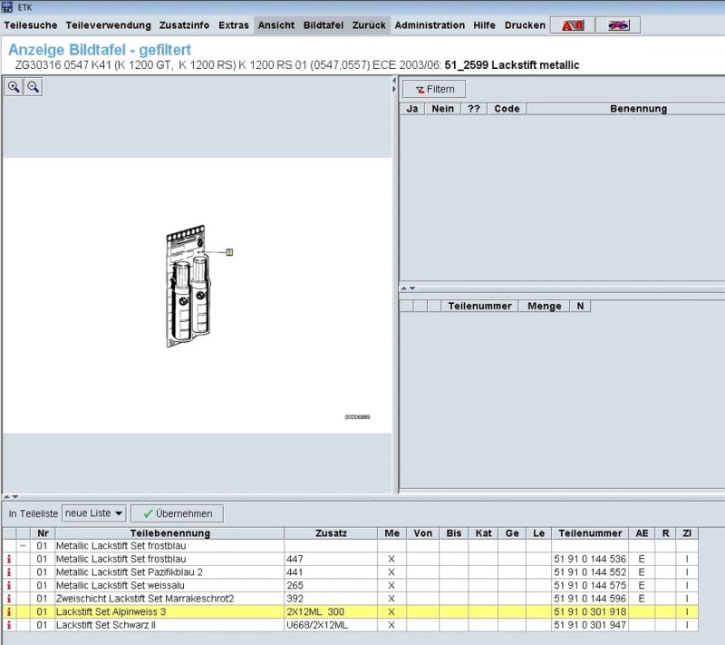Zoom out of the parts diagram
Image resolution: width=725 pixels, height=645 pixels.
click(33, 87)
